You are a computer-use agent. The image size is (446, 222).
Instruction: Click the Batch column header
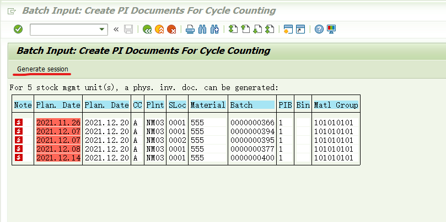(x=252, y=105)
